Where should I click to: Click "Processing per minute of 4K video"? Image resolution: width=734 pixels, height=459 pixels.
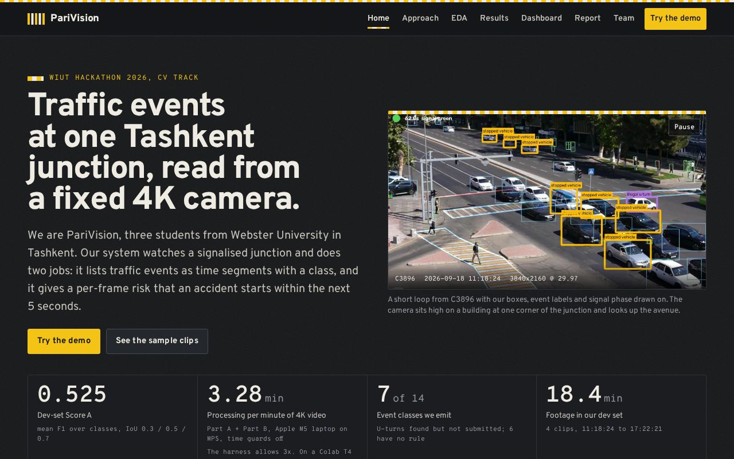click(x=267, y=415)
